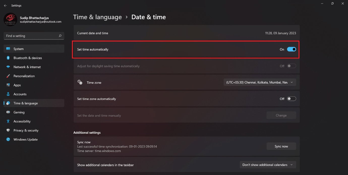Click the Change date and time button
The width and height of the screenshot is (348, 175).
point(281,115)
